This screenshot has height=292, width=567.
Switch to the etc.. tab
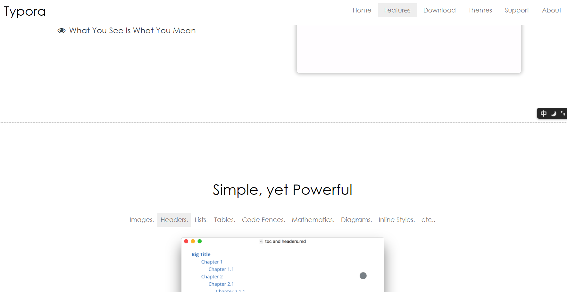[428, 220]
